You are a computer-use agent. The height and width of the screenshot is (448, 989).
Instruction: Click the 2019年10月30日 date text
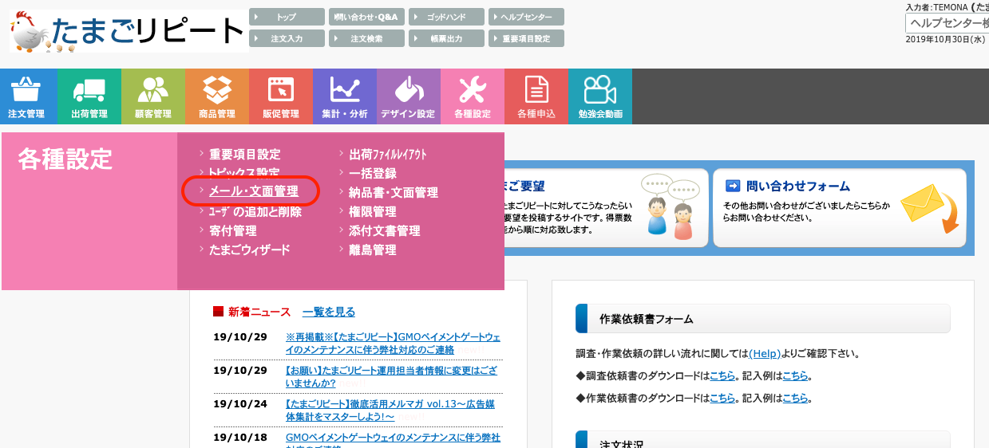[x=947, y=40]
